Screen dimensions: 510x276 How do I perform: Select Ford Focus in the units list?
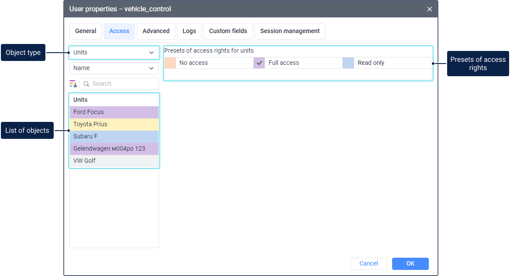114,112
